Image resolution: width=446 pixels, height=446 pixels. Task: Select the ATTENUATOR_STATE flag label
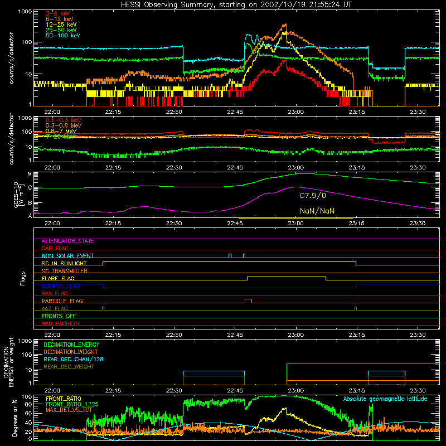coord(67,241)
